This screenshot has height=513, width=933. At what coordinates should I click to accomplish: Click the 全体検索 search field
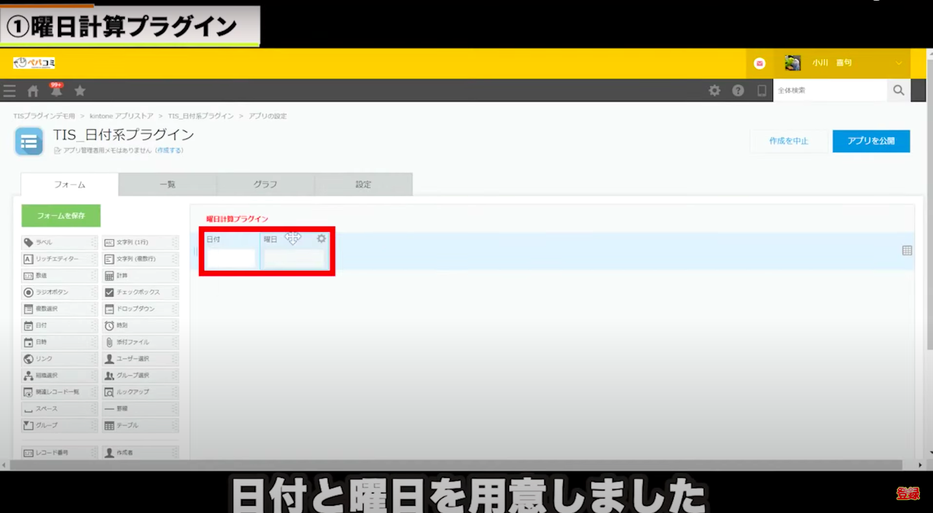[830, 91]
